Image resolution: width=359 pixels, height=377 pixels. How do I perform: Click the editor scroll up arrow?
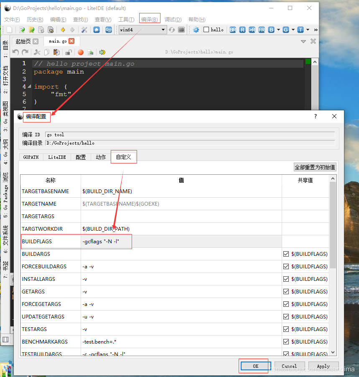click(315, 62)
